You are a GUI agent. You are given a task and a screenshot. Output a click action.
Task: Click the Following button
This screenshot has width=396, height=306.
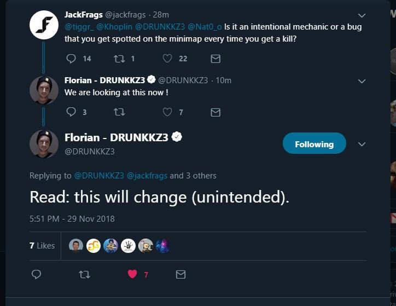point(314,144)
